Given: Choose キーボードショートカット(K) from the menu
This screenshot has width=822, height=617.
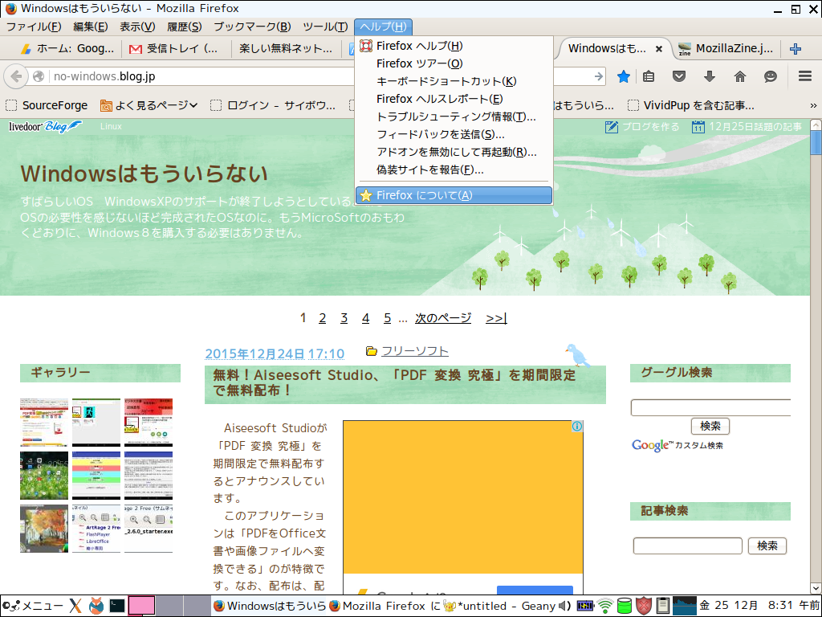Looking at the screenshot, I should [454, 81].
